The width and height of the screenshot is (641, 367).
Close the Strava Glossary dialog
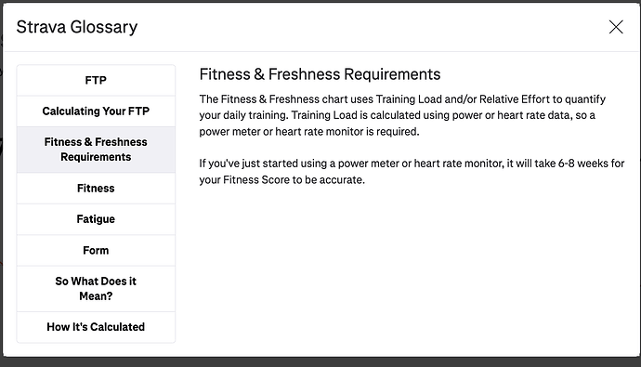point(616,27)
